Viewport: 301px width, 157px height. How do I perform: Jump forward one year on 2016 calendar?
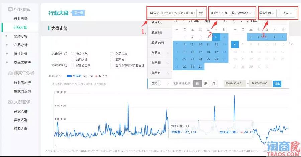225,21
